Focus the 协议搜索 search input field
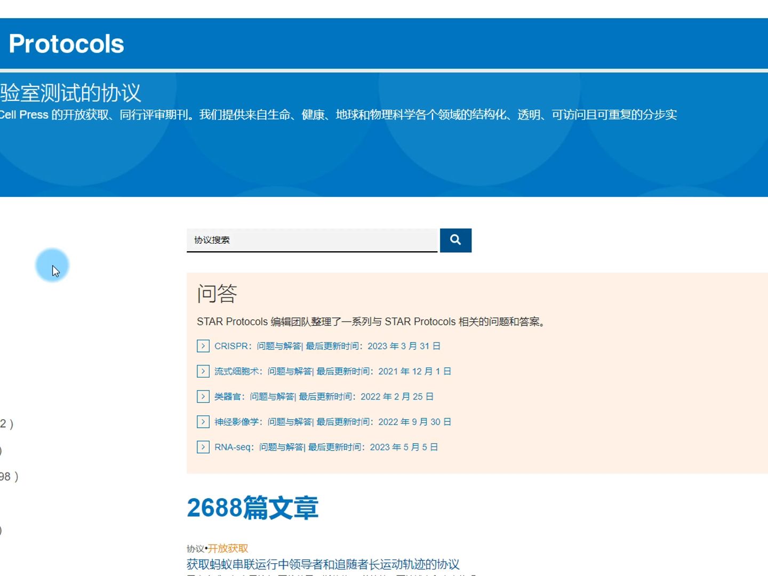This screenshot has height=576, width=768. pyautogui.click(x=312, y=241)
